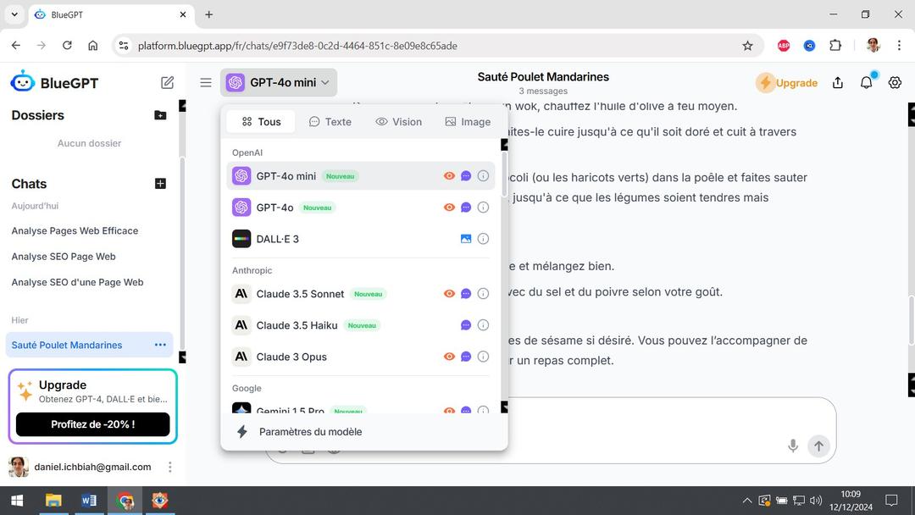
Task: Click the Anthropic section label
Action: click(252, 270)
